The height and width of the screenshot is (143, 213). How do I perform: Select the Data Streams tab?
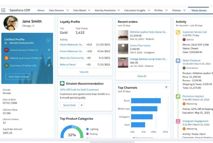click(56, 10)
